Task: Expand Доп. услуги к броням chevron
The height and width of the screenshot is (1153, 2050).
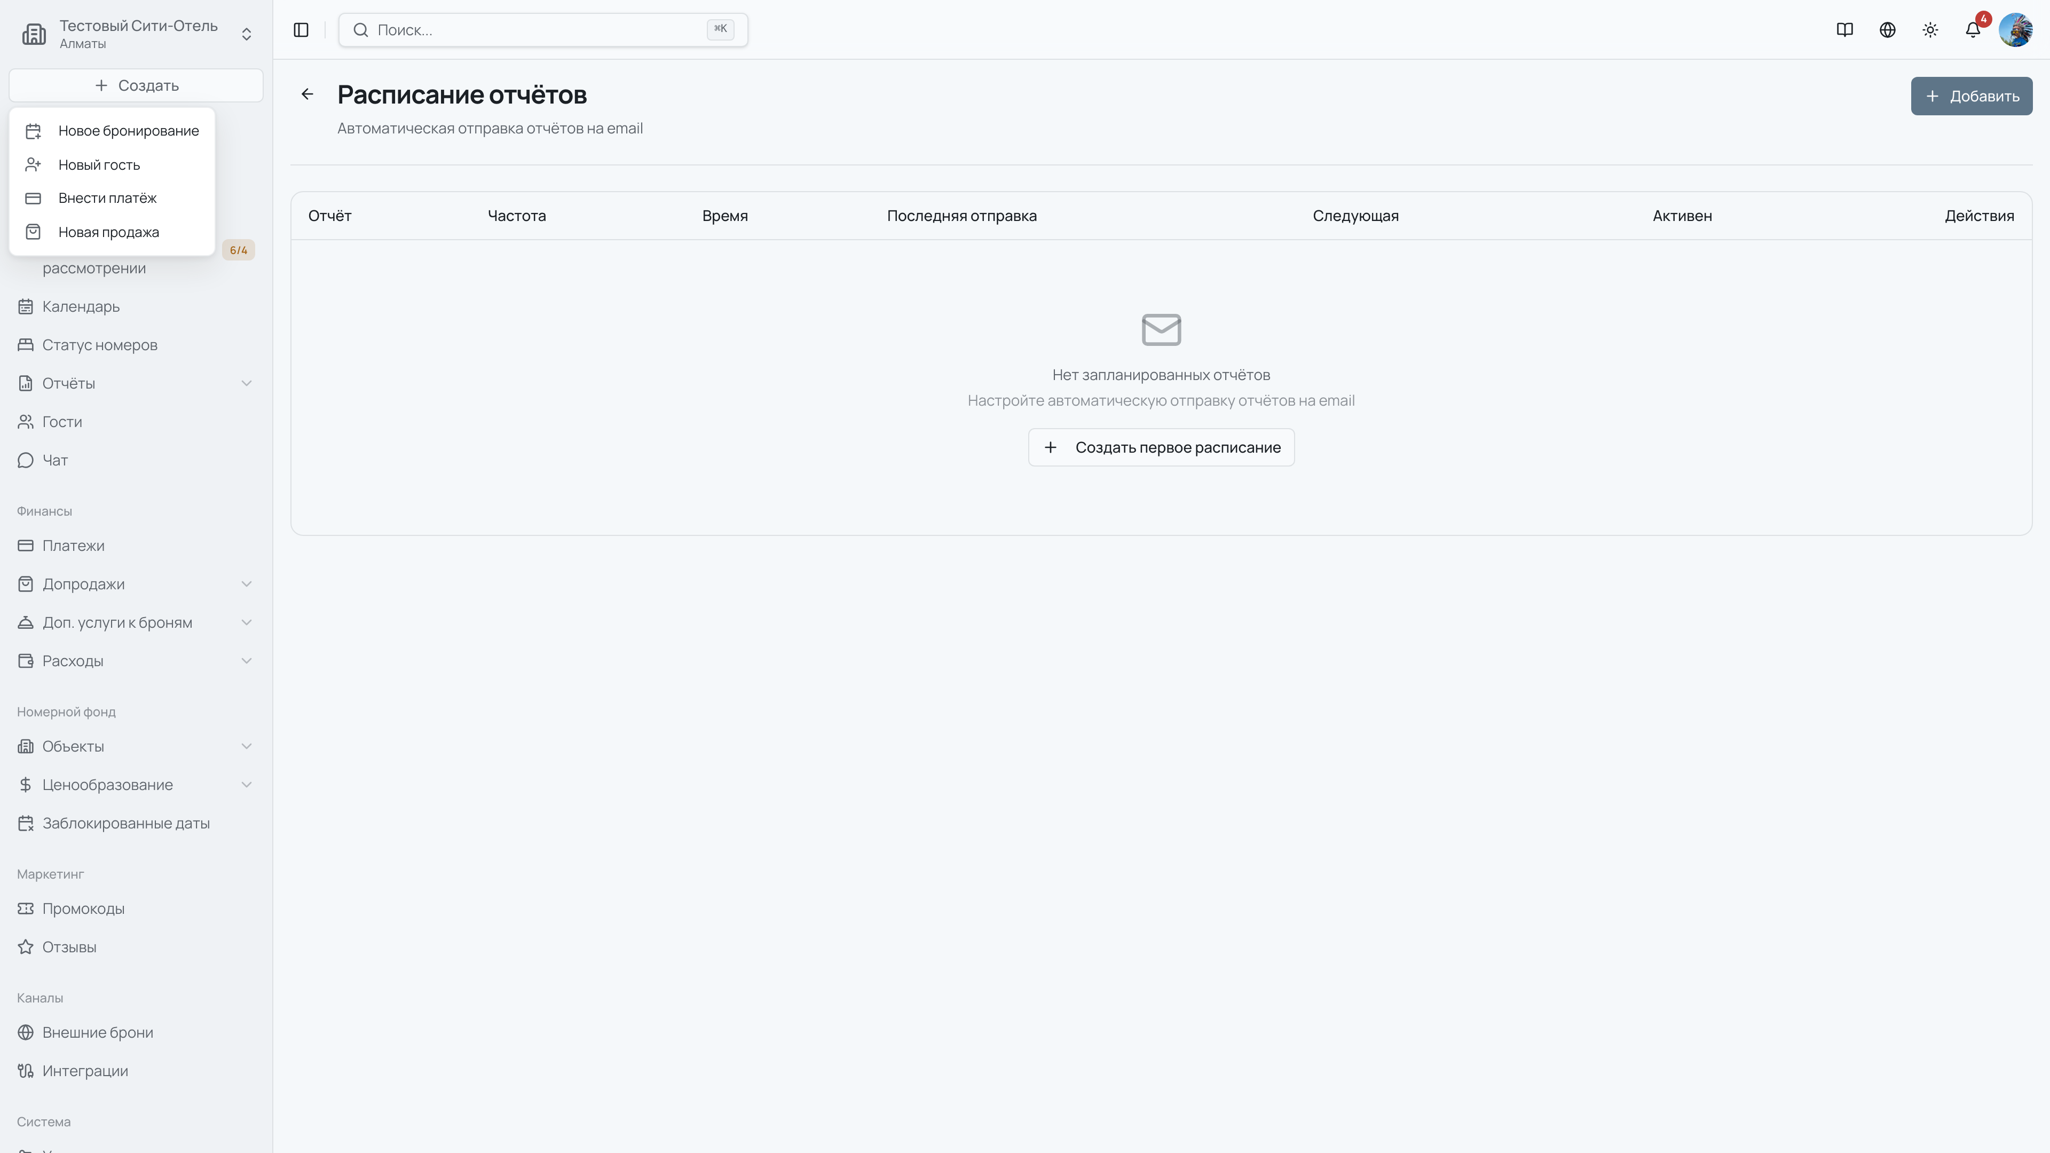Action: click(247, 622)
